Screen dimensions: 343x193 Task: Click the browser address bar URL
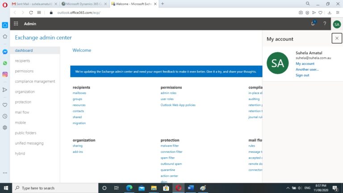pyautogui.click(x=79, y=13)
